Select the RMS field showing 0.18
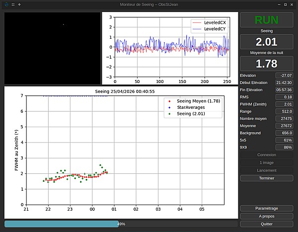The image size is (298, 232). coord(284,97)
